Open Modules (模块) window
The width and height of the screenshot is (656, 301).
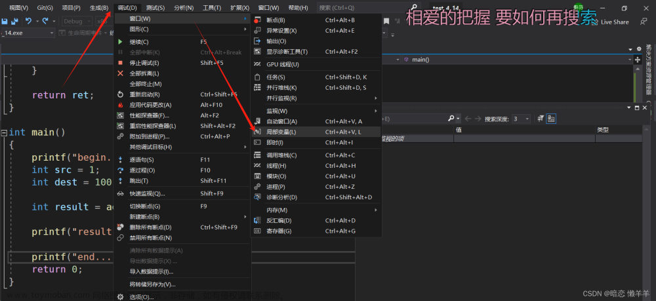[316, 176]
